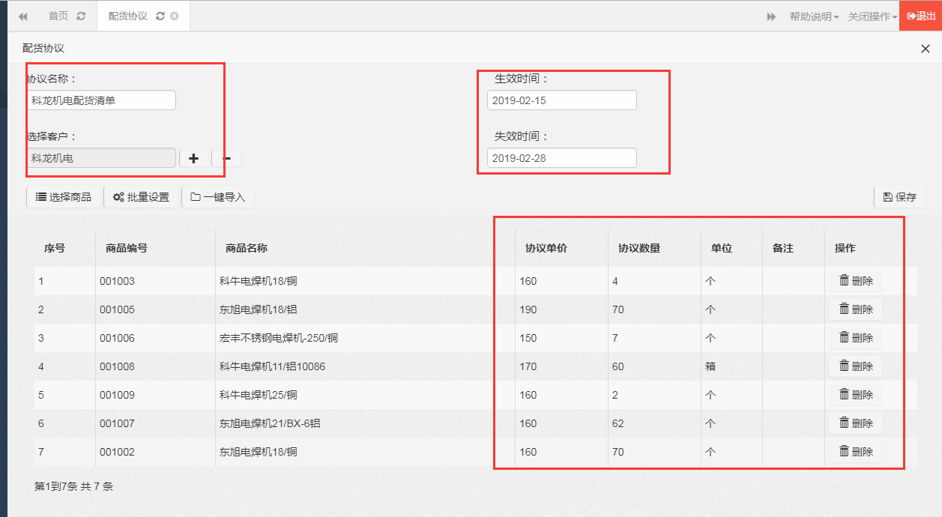Click the 选择客户 field showing 科龙机电
Viewport: 942px width, 517px height.
[101, 158]
